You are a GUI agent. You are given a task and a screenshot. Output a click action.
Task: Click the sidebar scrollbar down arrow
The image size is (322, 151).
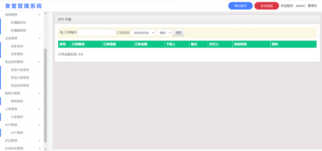pos(45,149)
